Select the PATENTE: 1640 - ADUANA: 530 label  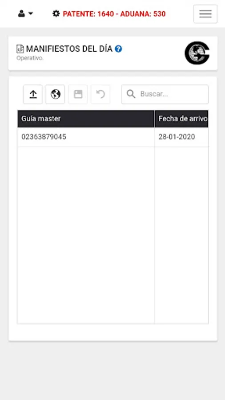click(114, 14)
